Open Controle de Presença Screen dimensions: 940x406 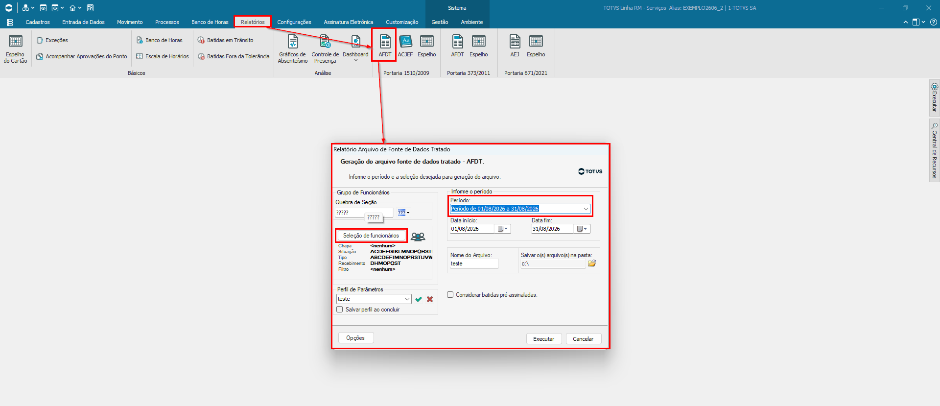coord(325,49)
